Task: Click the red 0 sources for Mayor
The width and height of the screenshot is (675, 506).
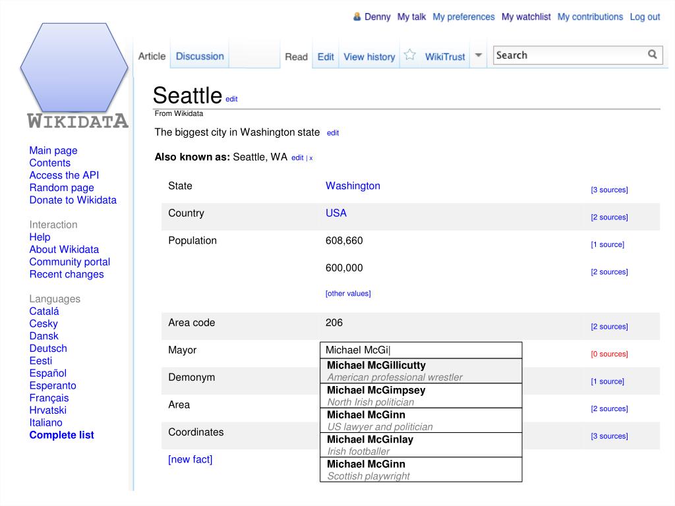Action: 609,354
